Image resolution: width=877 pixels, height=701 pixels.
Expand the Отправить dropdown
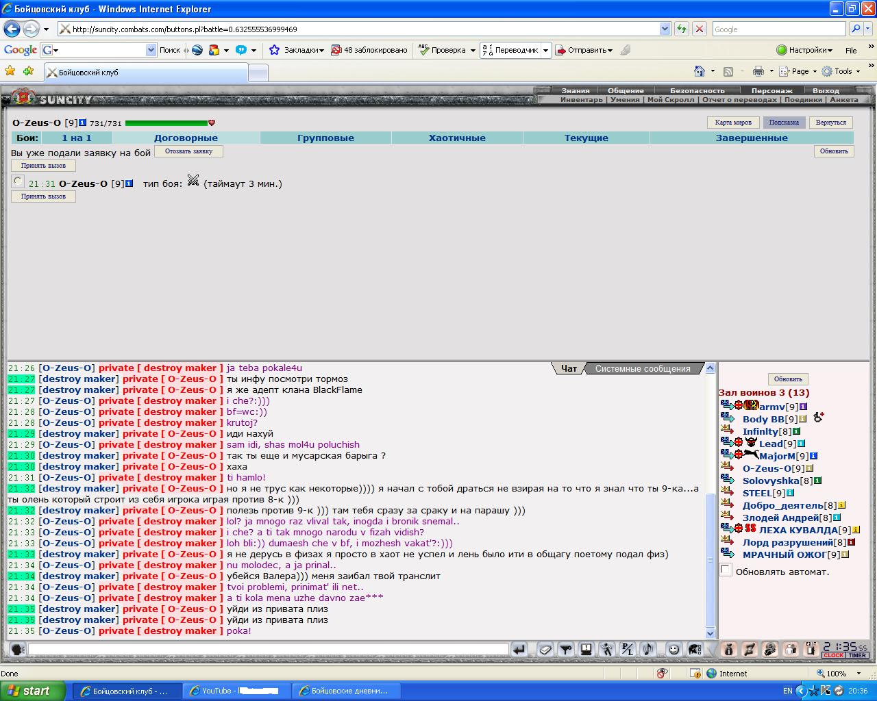point(610,50)
